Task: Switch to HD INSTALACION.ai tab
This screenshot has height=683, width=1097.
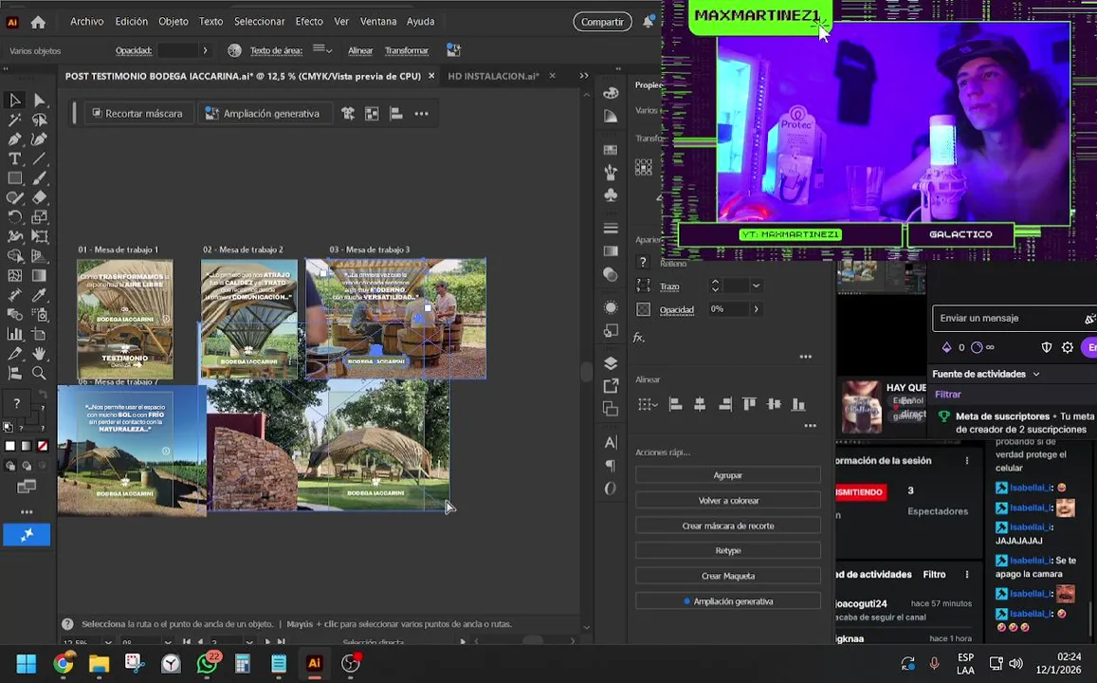Action: click(x=493, y=76)
